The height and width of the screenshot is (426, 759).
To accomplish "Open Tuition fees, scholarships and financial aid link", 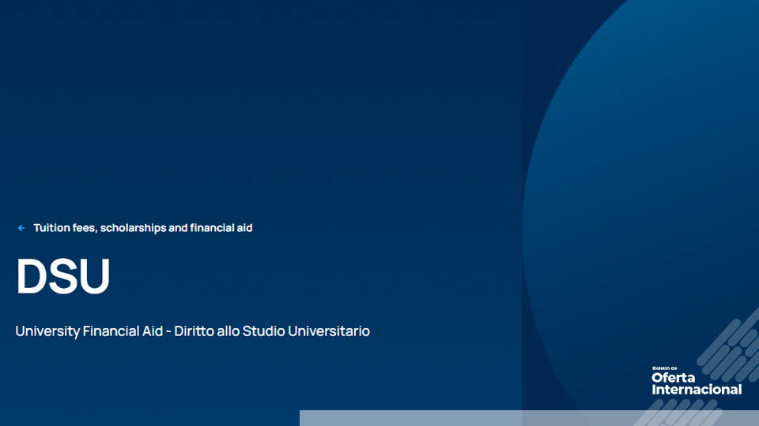I will (142, 228).
